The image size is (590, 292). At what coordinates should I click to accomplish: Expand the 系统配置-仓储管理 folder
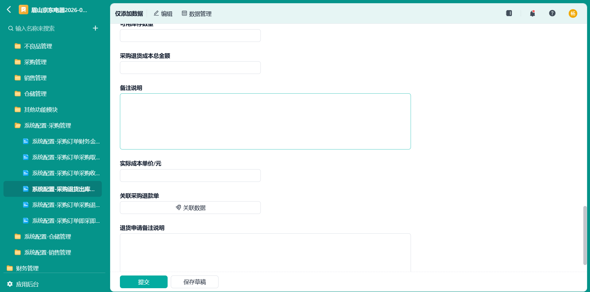pos(52,237)
